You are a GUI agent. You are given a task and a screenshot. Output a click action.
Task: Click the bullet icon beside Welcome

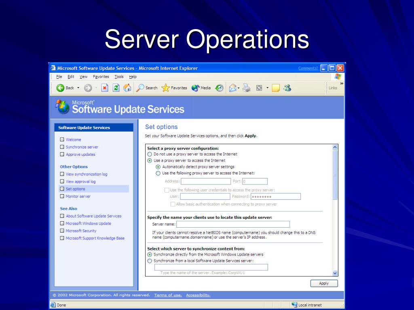pos(62,139)
